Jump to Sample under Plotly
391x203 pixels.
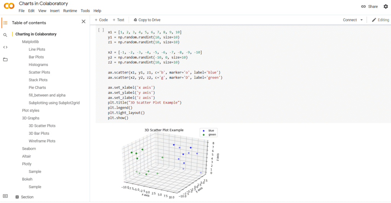pyautogui.click(x=35, y=172)
